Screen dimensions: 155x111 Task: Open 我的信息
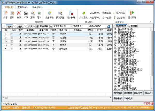106,13
